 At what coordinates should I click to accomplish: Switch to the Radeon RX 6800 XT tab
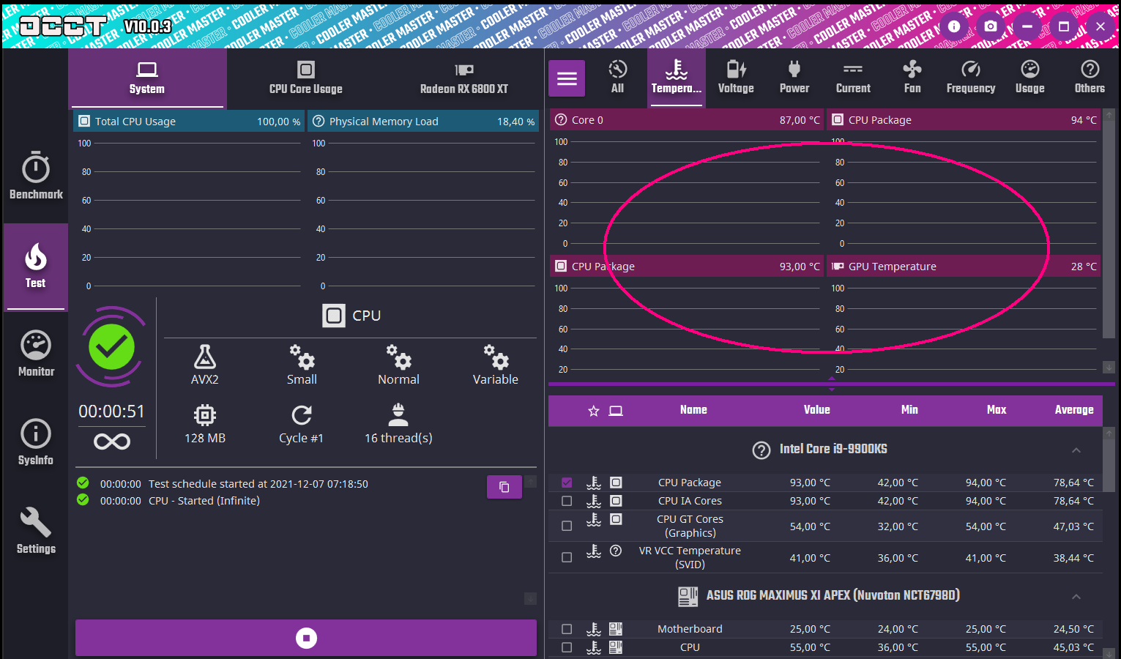[x=464, y=78]
